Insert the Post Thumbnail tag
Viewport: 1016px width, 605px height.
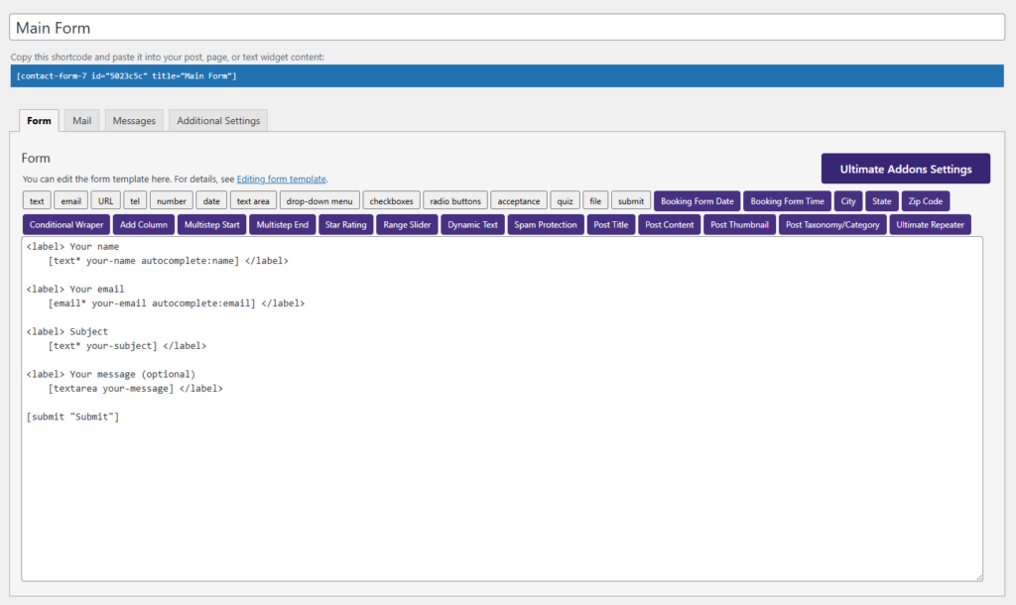point(739,225)
